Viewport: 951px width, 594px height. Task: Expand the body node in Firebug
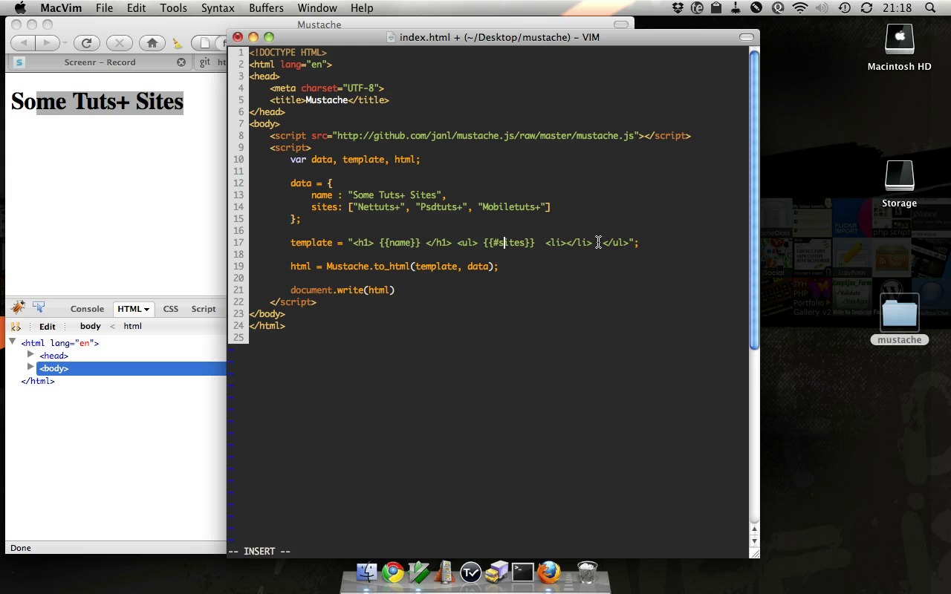click(x=30, y=368)
